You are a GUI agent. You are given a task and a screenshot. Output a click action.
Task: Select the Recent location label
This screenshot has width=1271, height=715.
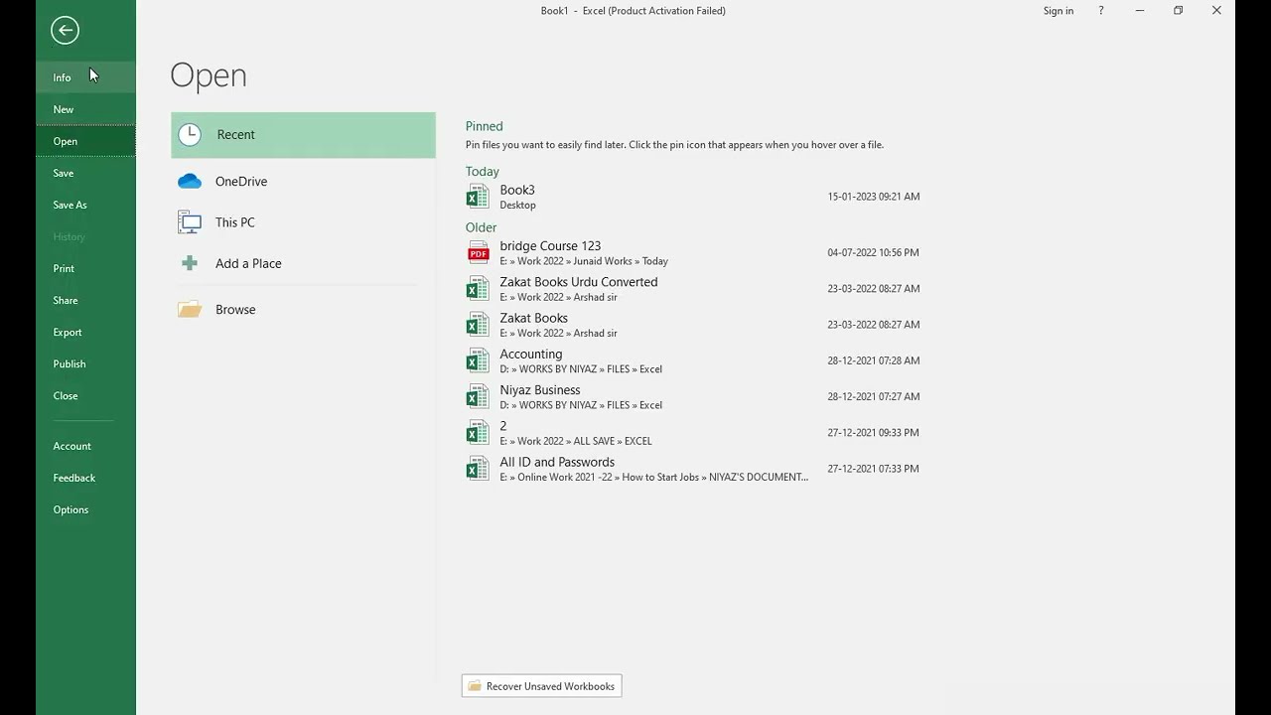point(236,135)
